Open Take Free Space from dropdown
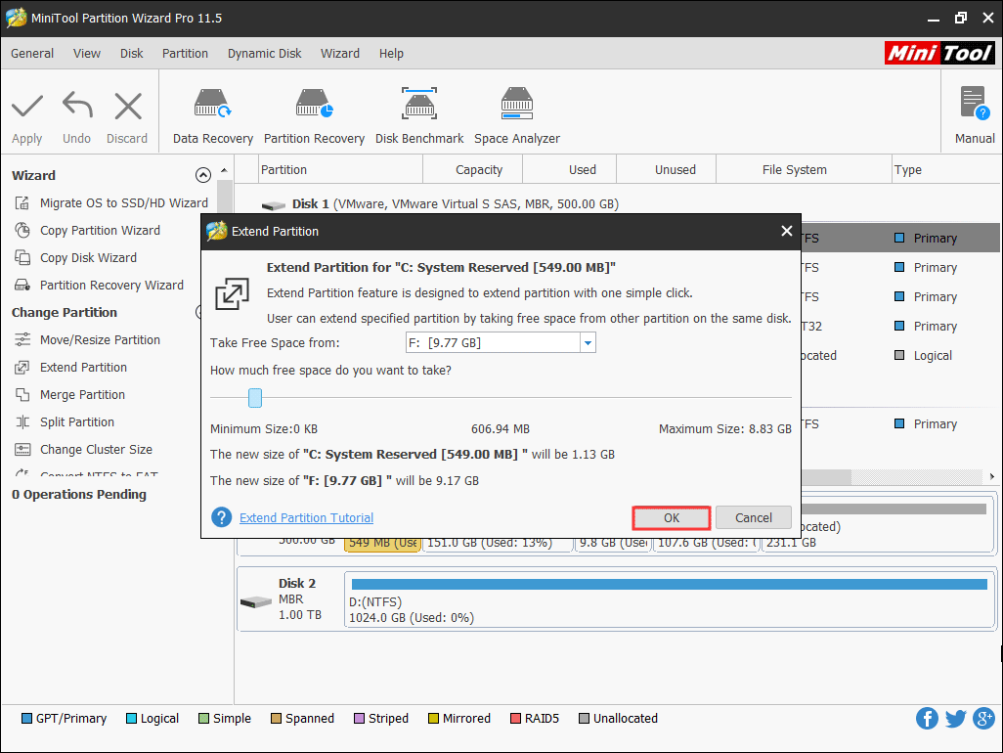The width and height of the screenshot is (1003, 753). [588, 343]
